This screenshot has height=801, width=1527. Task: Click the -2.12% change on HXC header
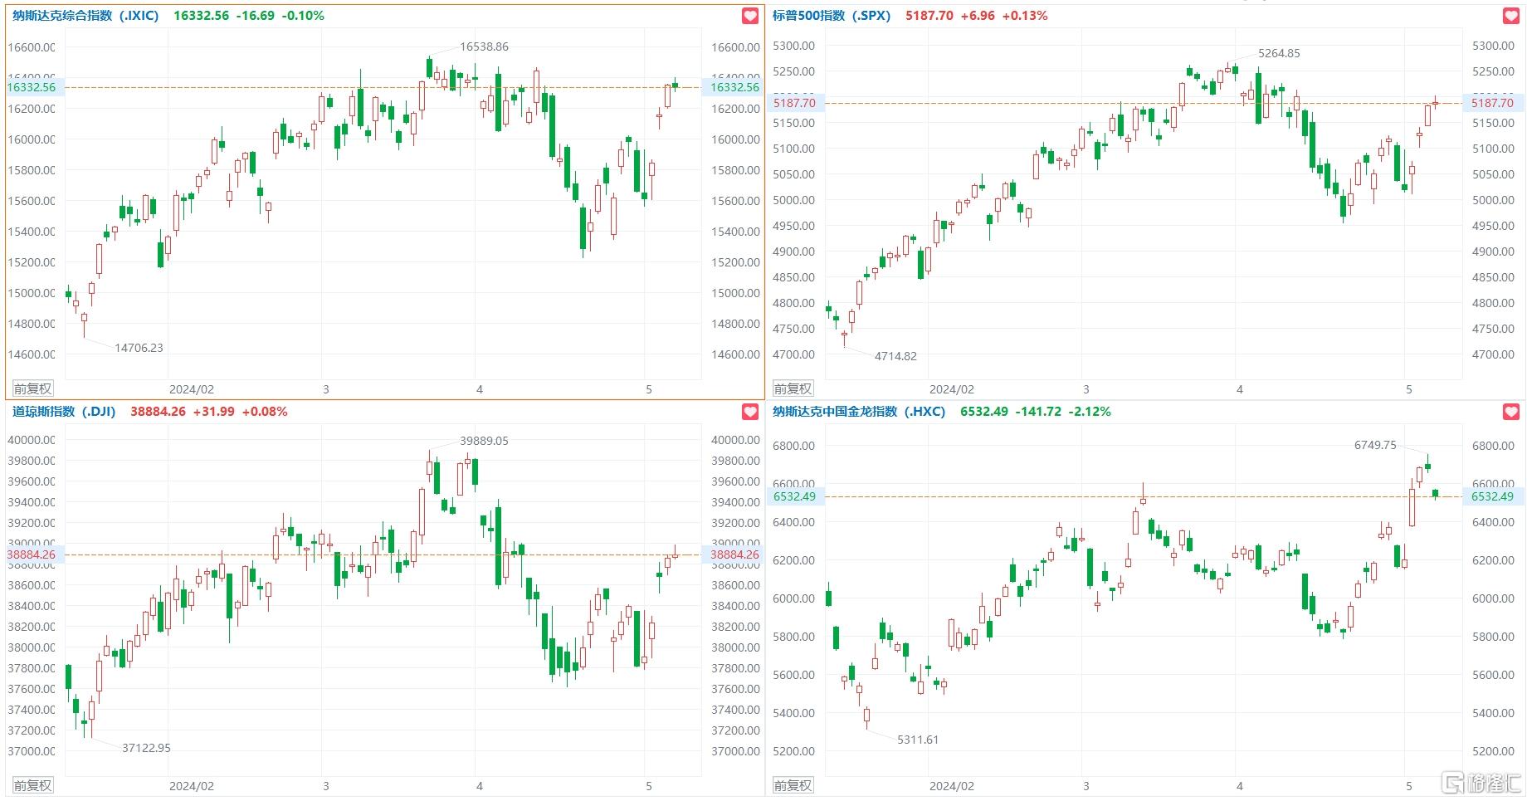tap(1089, 412)
